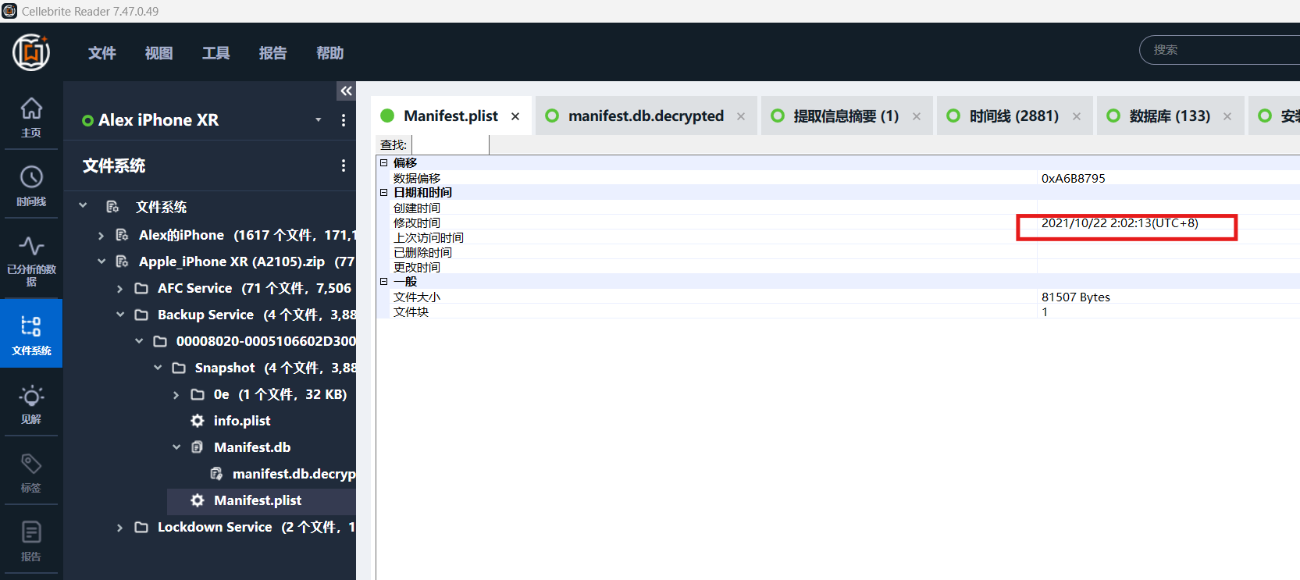
Task: Click the Apple_iPhone XR zip archive icon
Action: pos(123,262)
